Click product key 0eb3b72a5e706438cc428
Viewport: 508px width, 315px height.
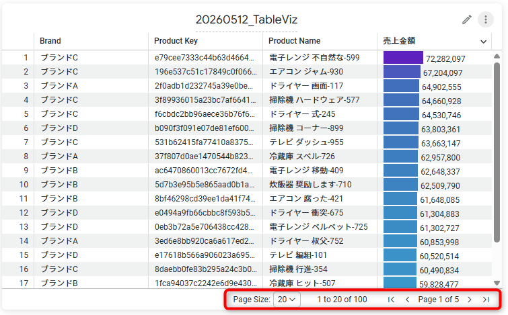[x=204, y=227]
